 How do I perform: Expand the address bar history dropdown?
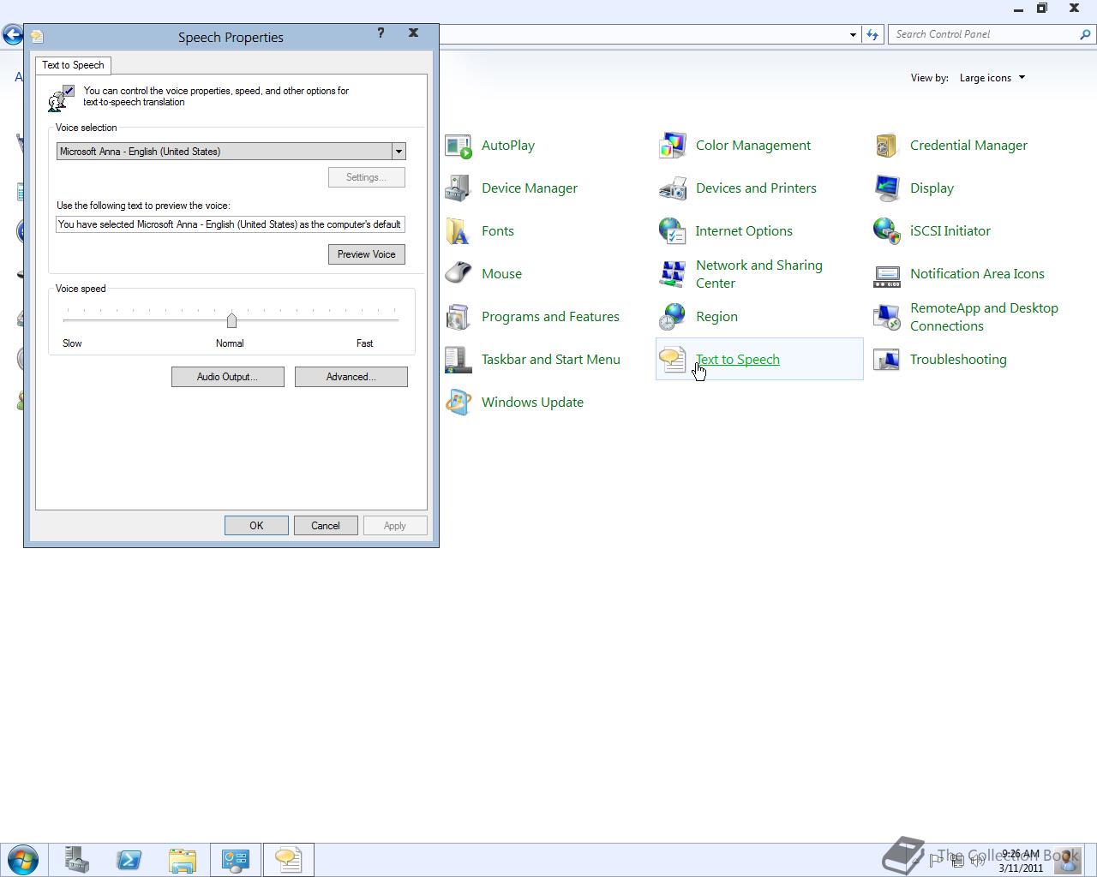(853, 34)
